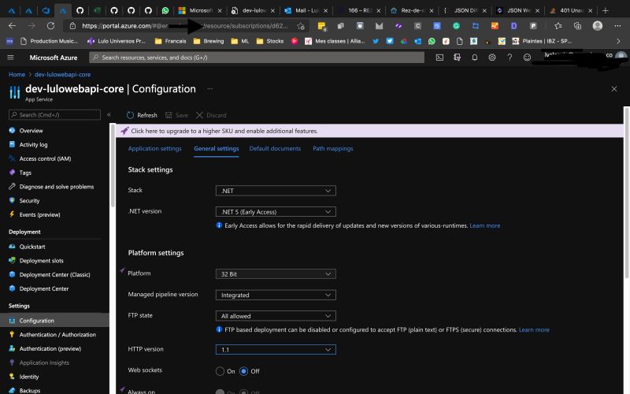The image size is (630, 394).
Task: Select the General settings tab
Action: pyautogui.click(x=216, y=148)
